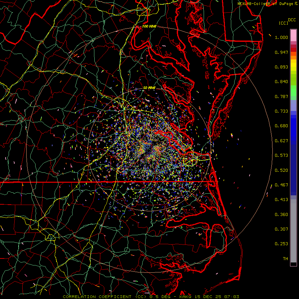Click the DCC product label
Viewport: 299px width, 299px height.
click(292, 20)
